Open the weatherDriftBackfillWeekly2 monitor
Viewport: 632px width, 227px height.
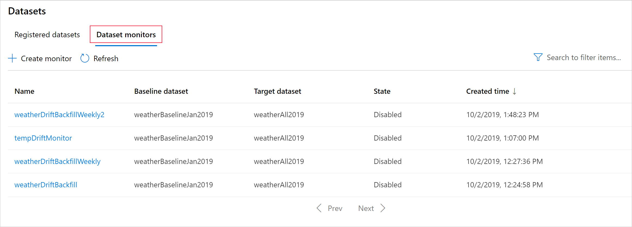click(59, 115)
